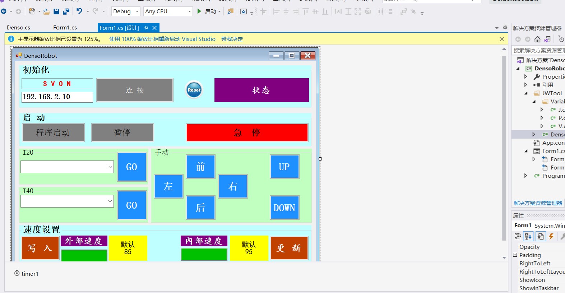Click the green box under 外部速度
The height and width of the screenshot is (293, 565).
pos(84,255)
